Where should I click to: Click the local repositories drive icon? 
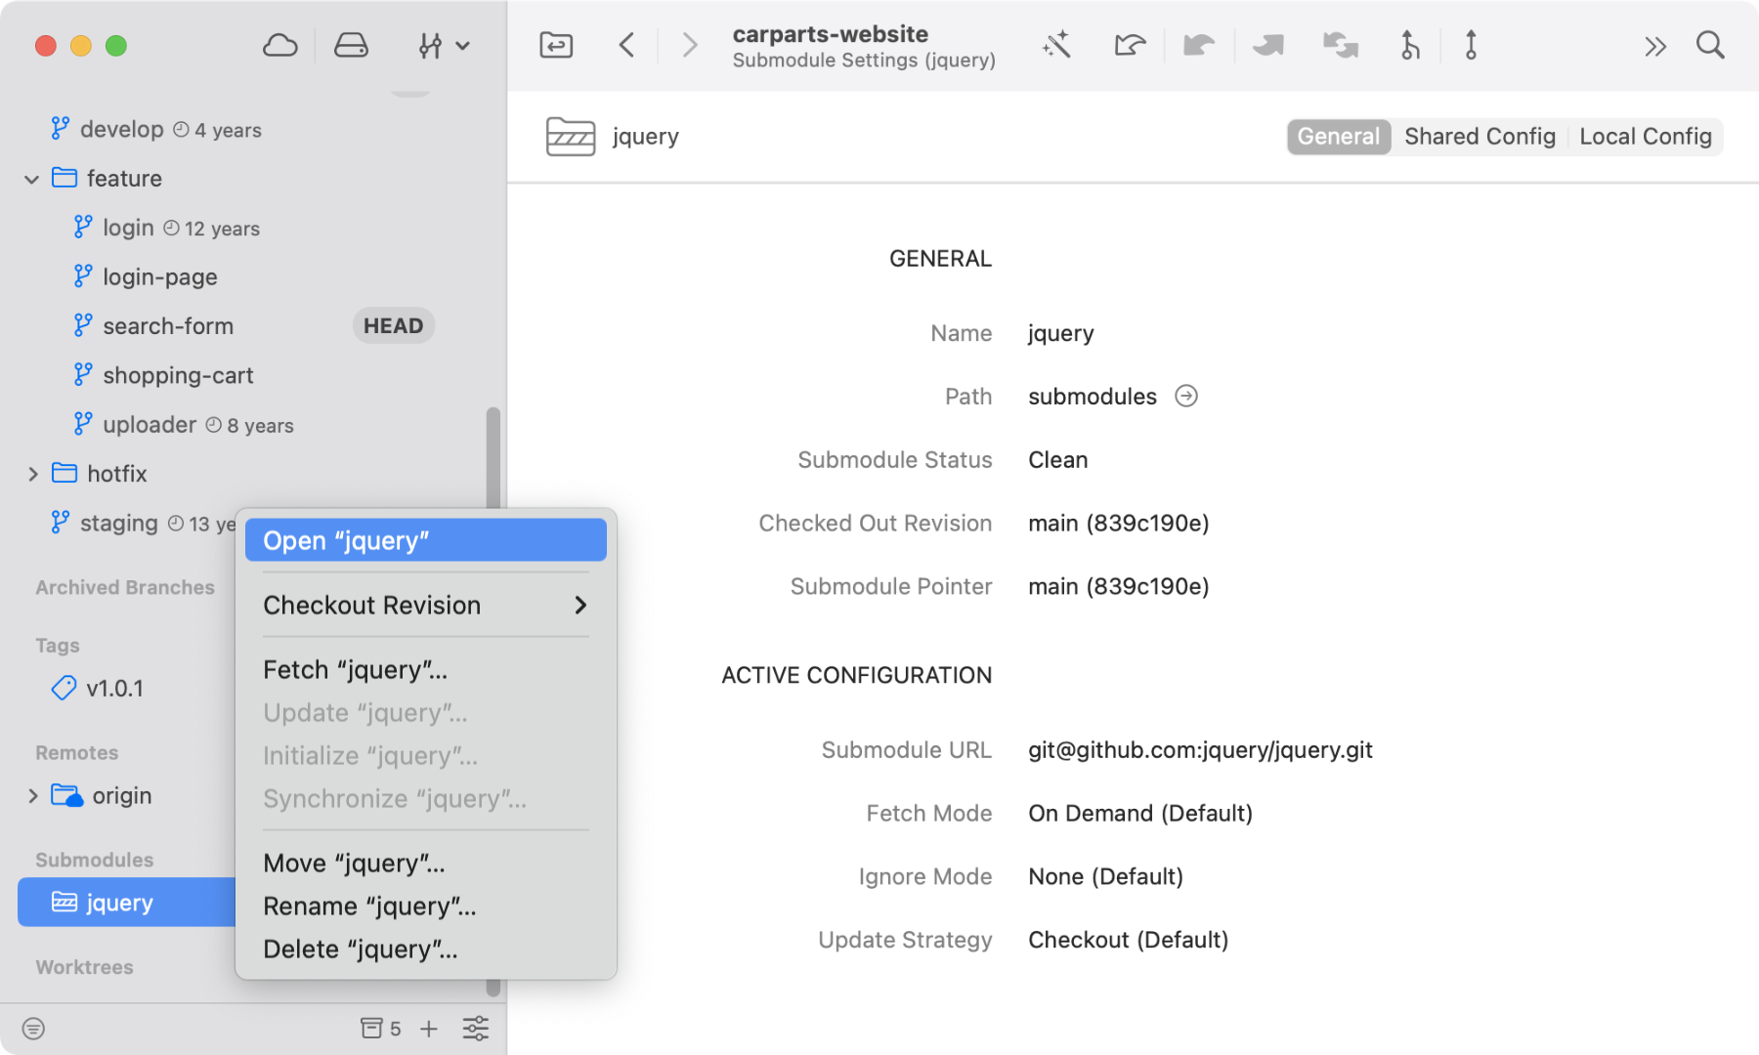tap(350, 44)
